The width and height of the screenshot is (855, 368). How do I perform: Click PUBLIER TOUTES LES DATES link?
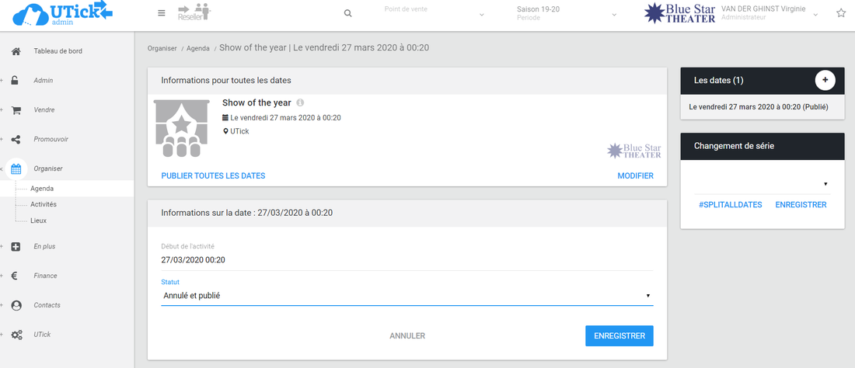[x=213, y=175]
